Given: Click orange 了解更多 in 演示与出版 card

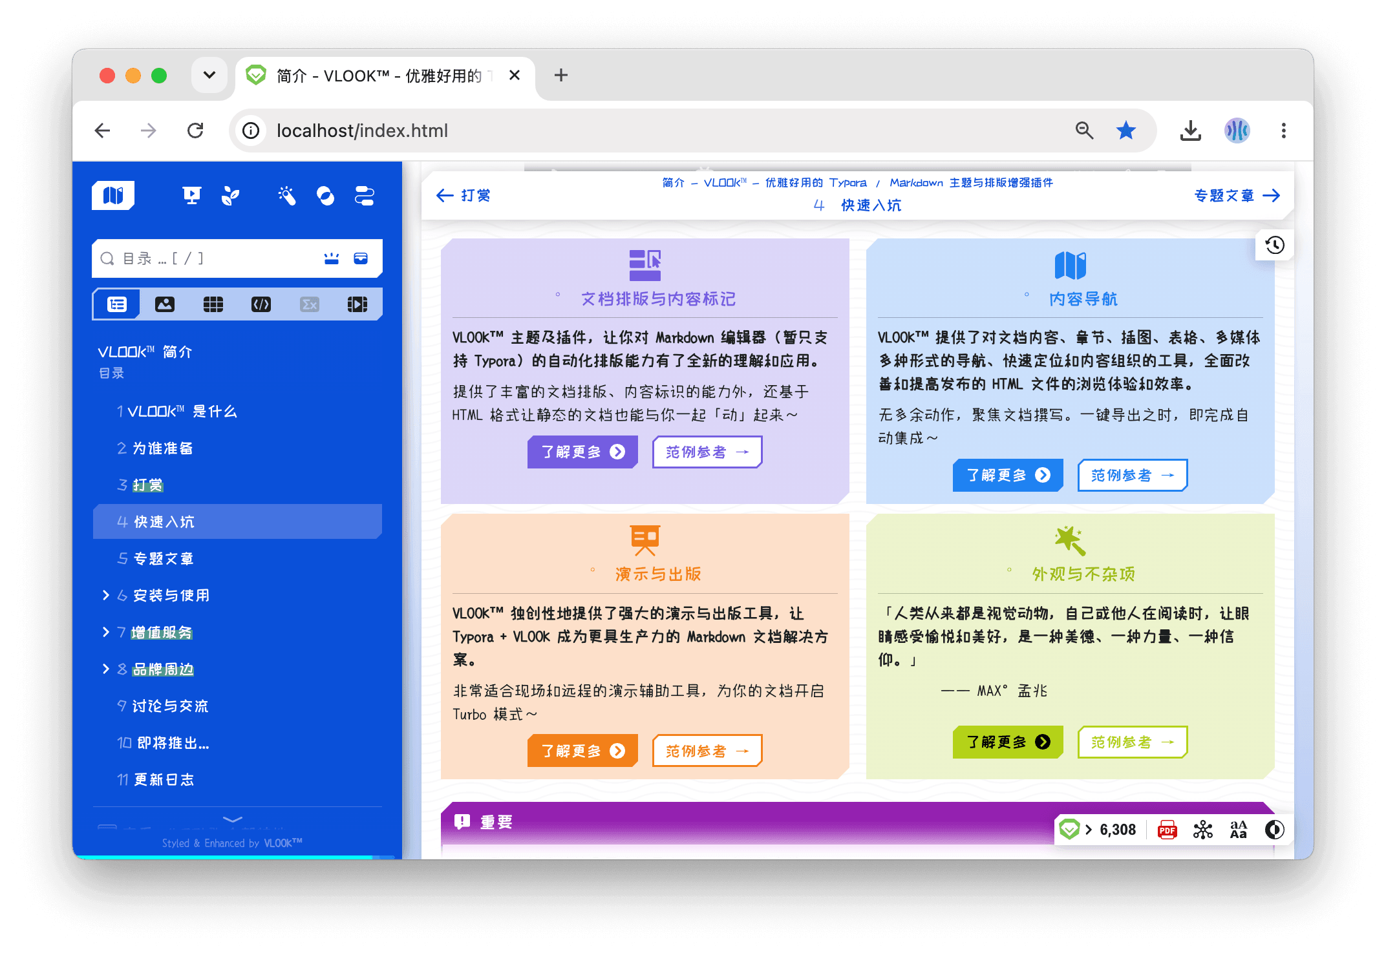Looking at the screenshot, I should click(582, 750).
